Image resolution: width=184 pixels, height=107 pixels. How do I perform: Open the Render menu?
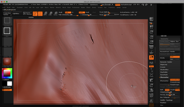[83, 7]
